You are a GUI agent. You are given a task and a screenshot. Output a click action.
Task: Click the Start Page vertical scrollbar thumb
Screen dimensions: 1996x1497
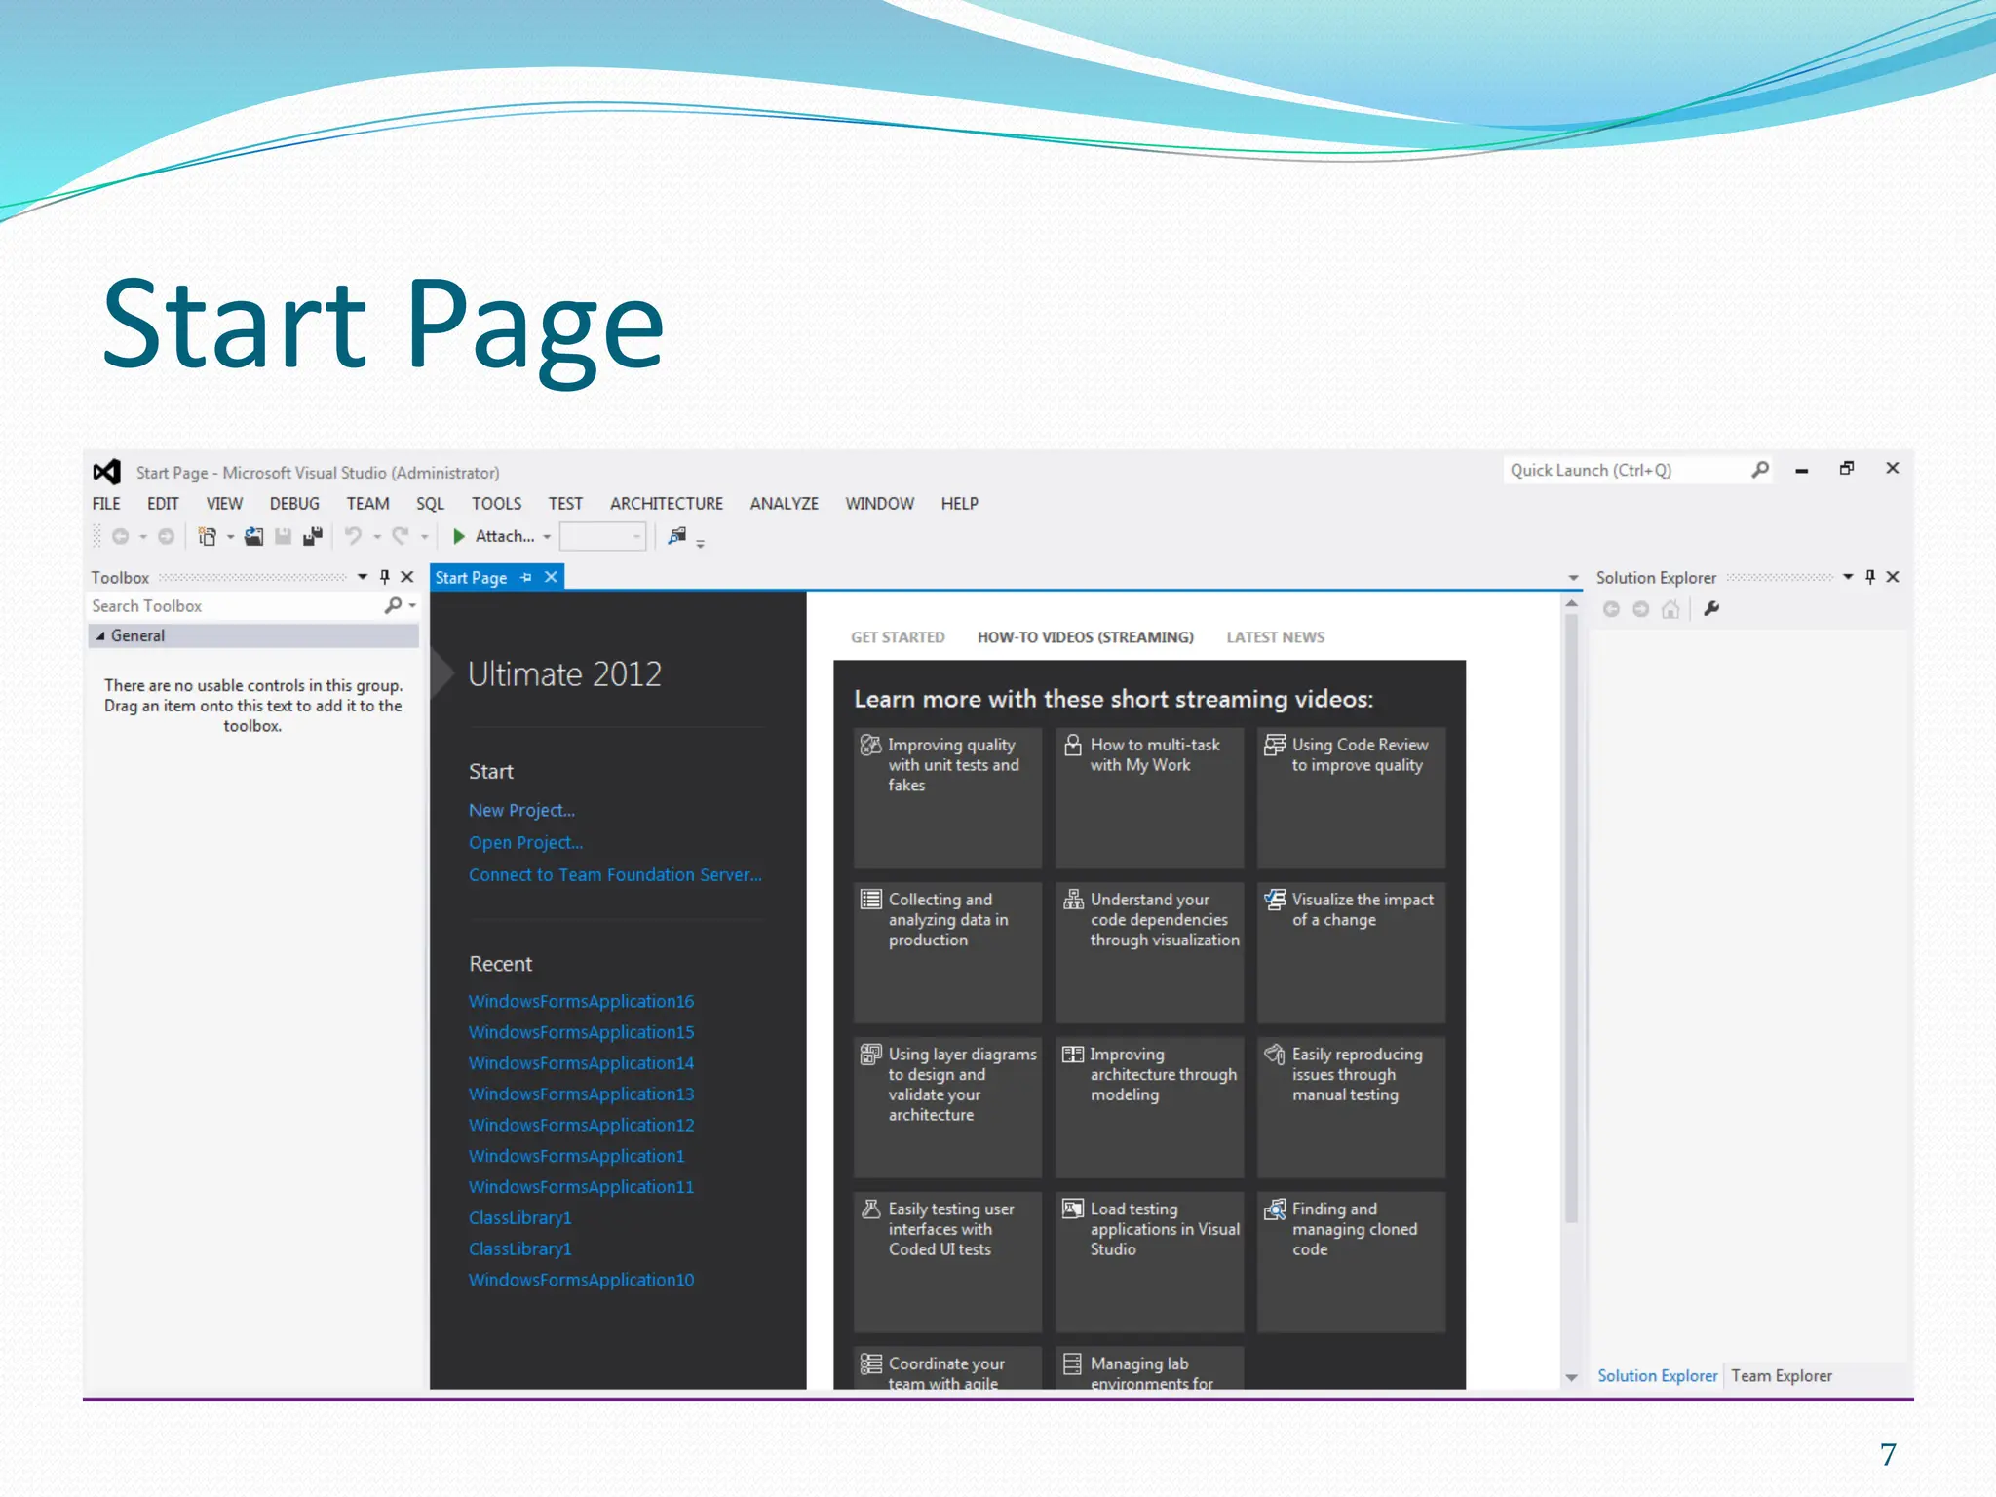[x=1570, y=916]
